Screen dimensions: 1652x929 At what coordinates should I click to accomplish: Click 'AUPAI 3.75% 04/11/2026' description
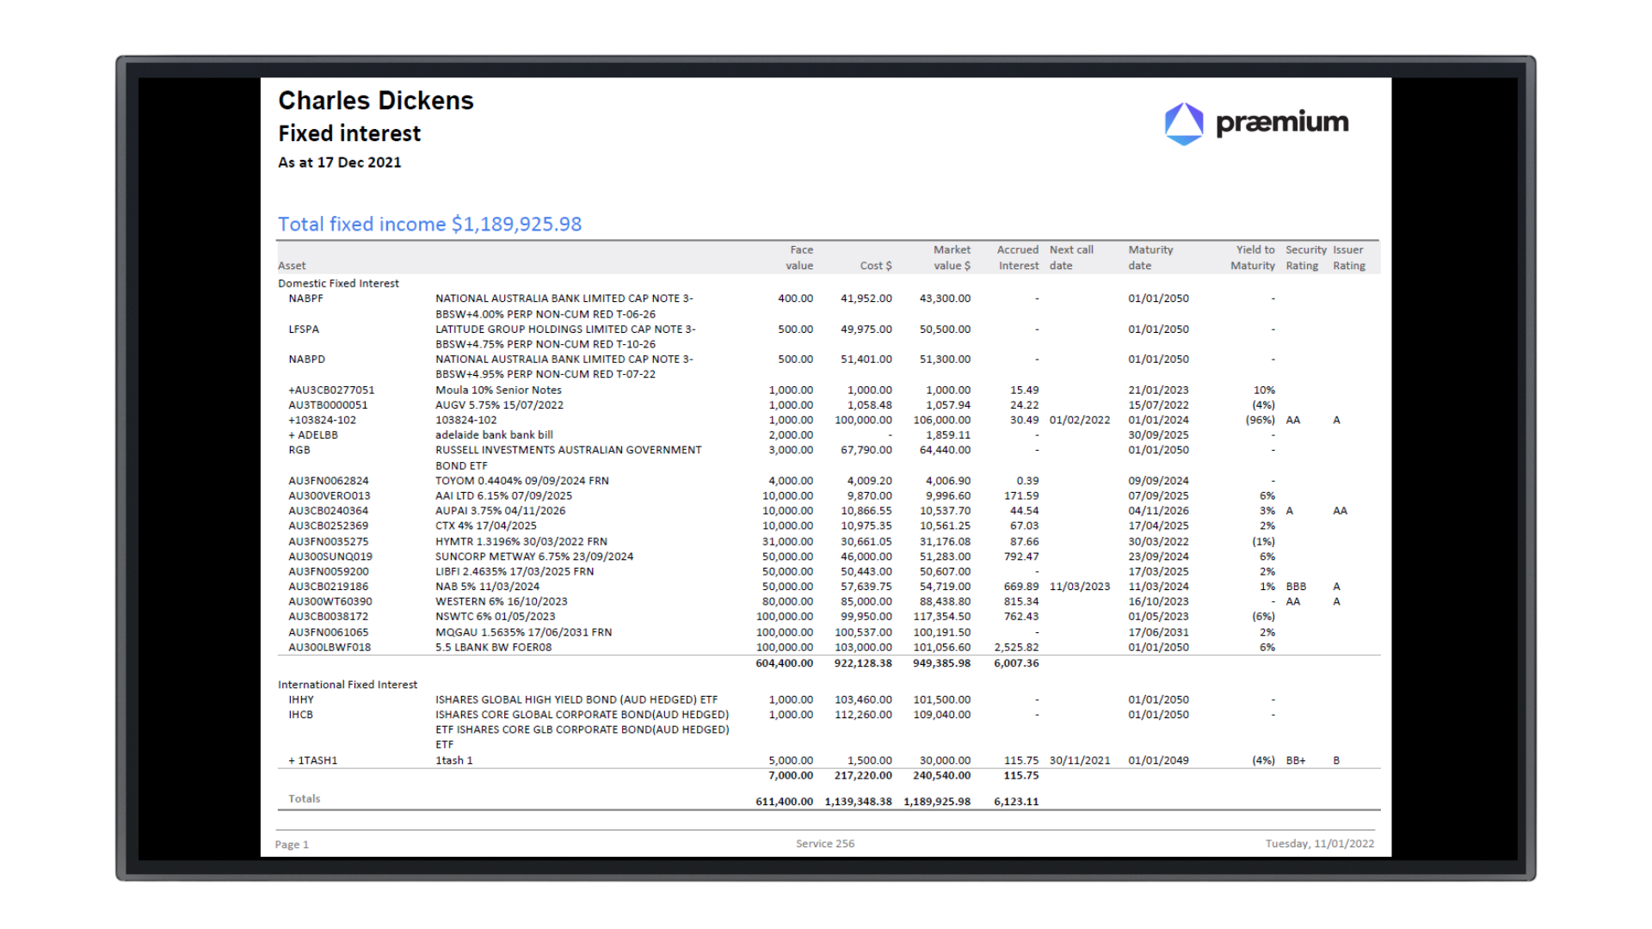(501, 511)
